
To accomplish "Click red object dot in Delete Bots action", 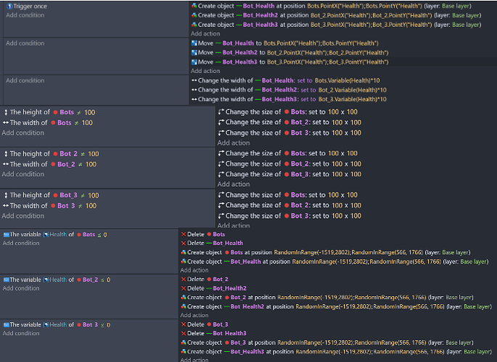I will (209, 235).
